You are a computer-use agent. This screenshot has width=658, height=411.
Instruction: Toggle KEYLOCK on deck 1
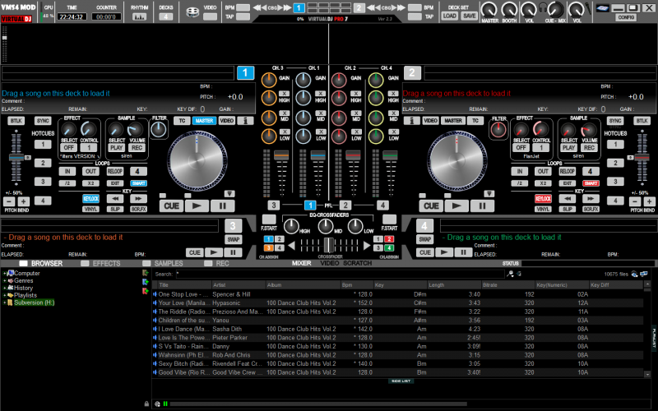[90, 198]
